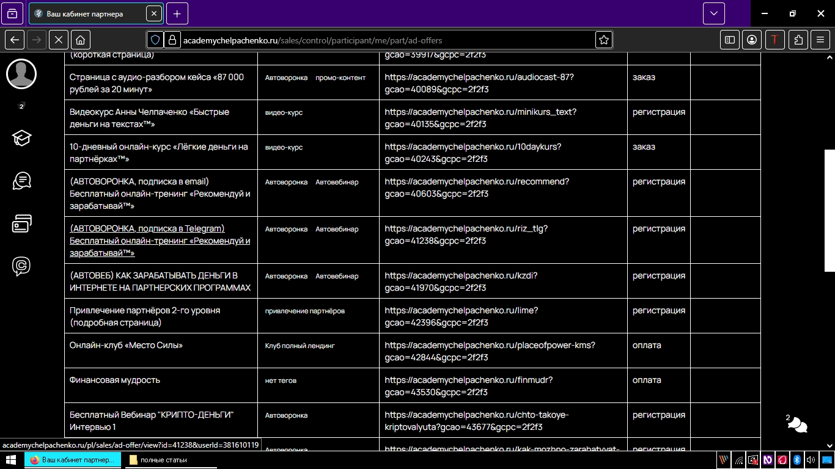Close the 'Ваш кабинет партнера' tab
The width and height of the screenshot is (835, 469).
pos(153,13)
